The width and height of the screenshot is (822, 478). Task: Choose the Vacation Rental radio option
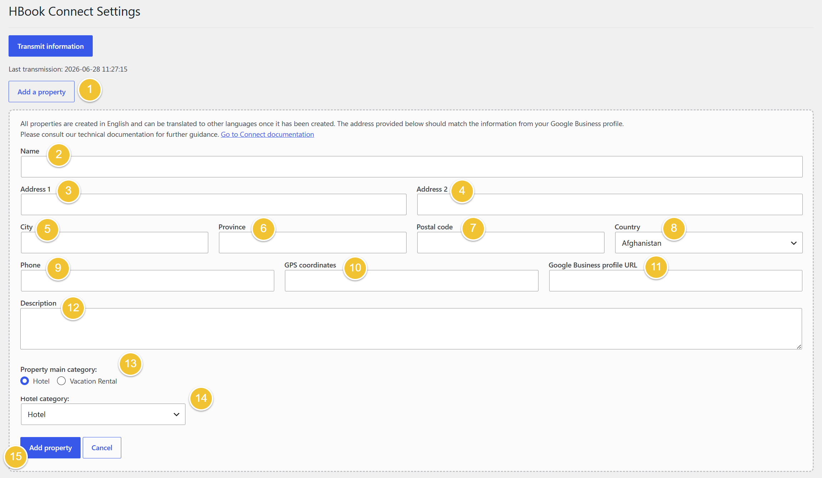pos(61,381)
